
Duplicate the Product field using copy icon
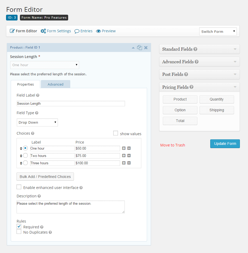coord(139,48)
